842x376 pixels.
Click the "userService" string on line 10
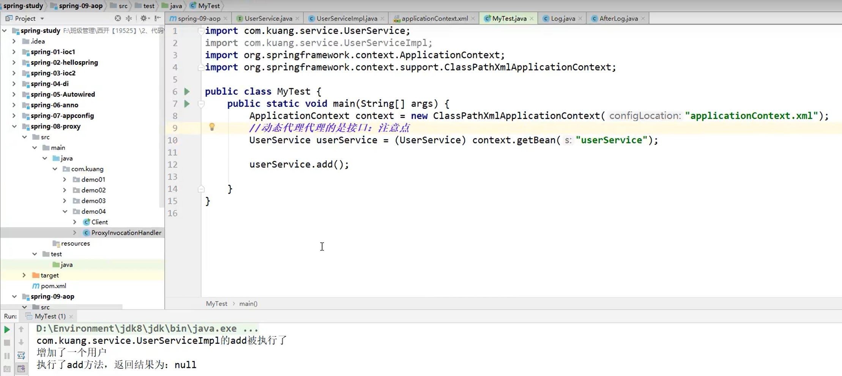coord(611,140)
